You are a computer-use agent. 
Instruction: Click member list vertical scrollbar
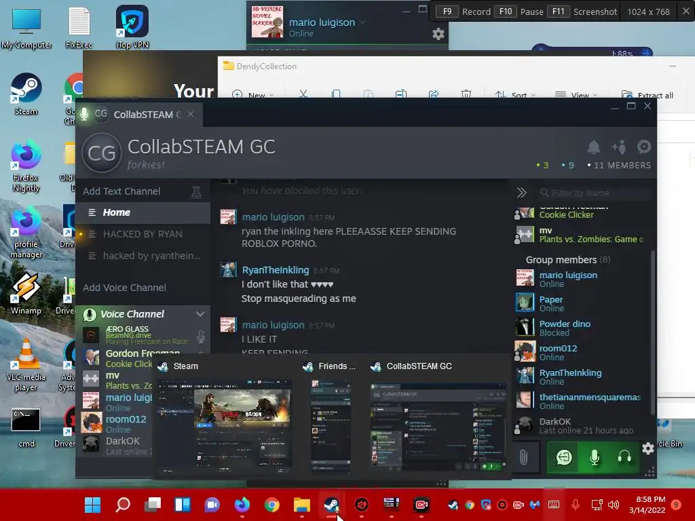tap(652, 332)
